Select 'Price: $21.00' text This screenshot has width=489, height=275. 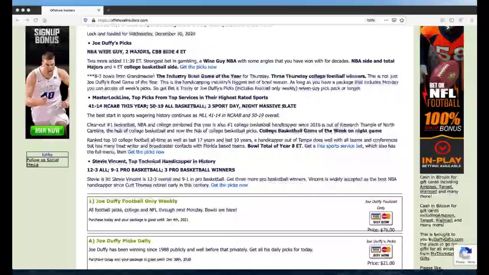pos(381,263)
